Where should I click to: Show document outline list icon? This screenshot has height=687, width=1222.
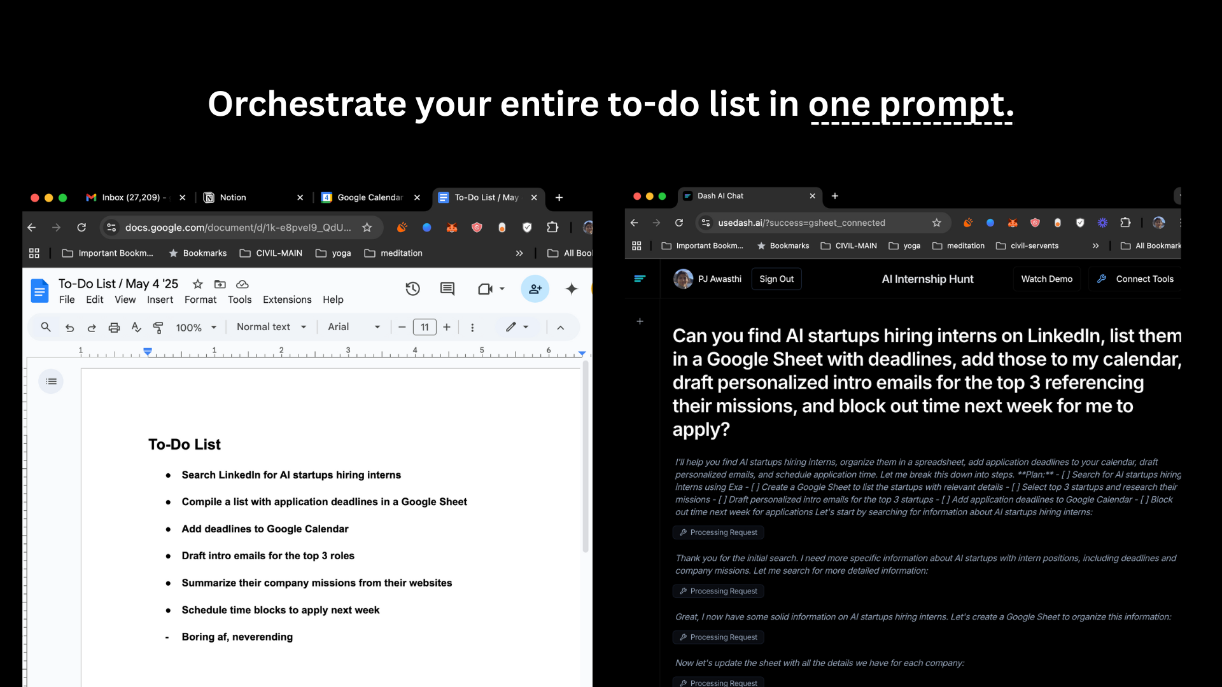click(52, 382)
